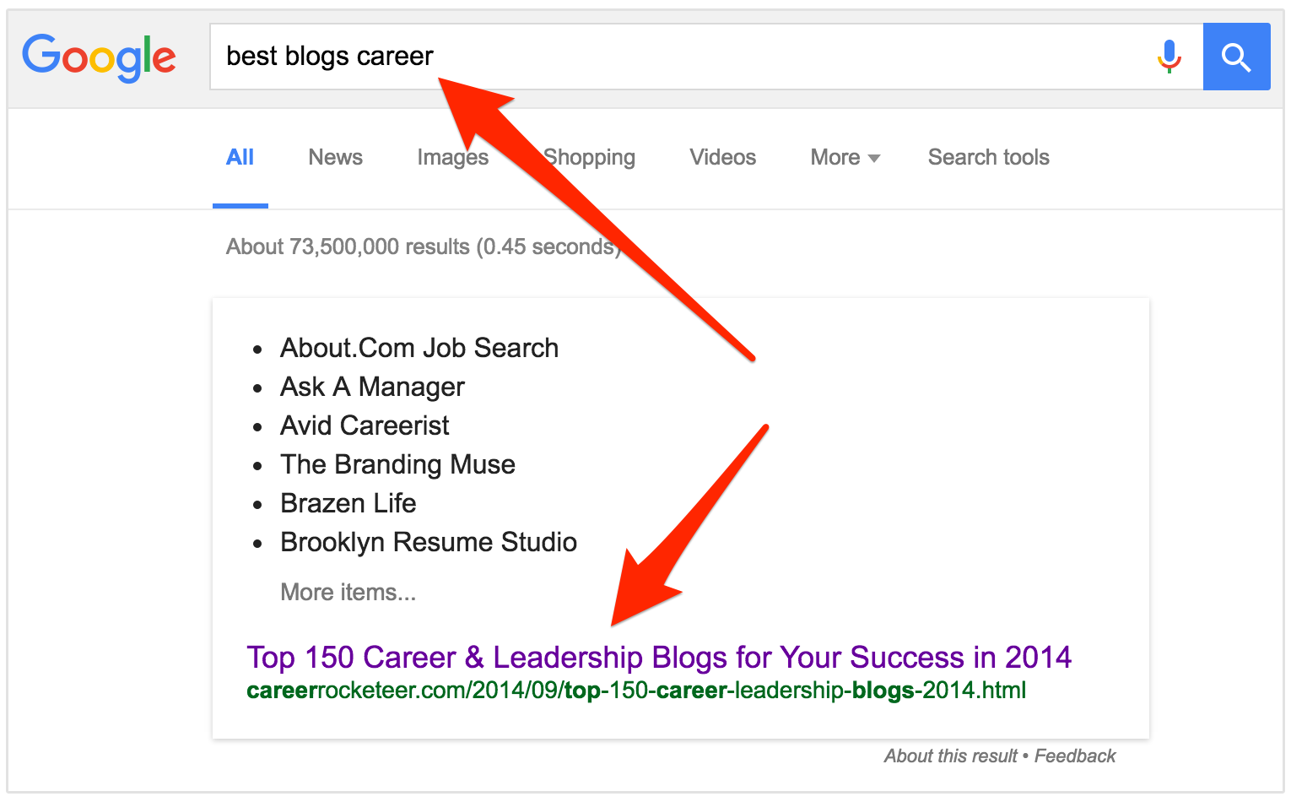The height and width of the screenshot is (802, 1291).
Task: Switch to the Shopping tab
Action: click(591, 158)
